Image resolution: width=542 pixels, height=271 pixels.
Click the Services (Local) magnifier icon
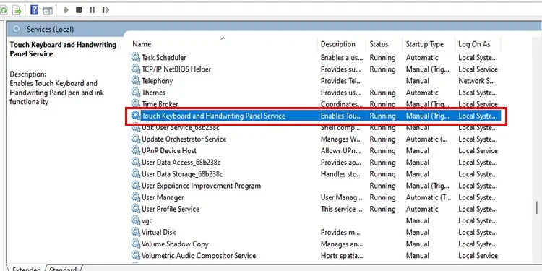coord(17,30)
